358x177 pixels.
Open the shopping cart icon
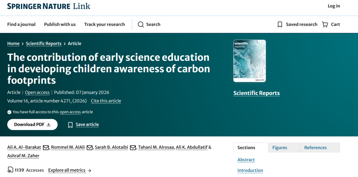pos(325,24)
